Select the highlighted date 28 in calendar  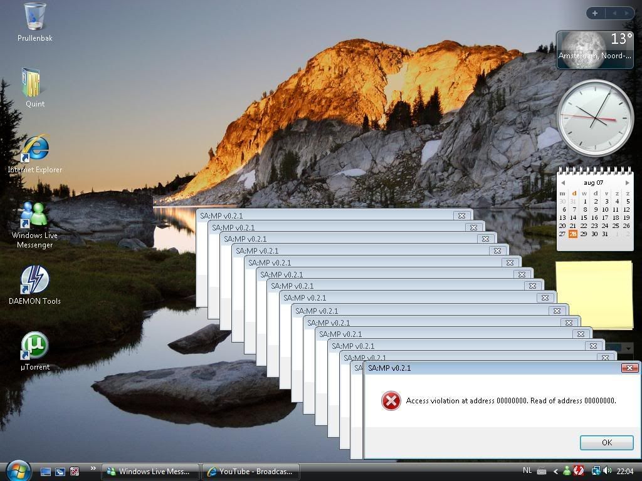(x=573, y=234)
